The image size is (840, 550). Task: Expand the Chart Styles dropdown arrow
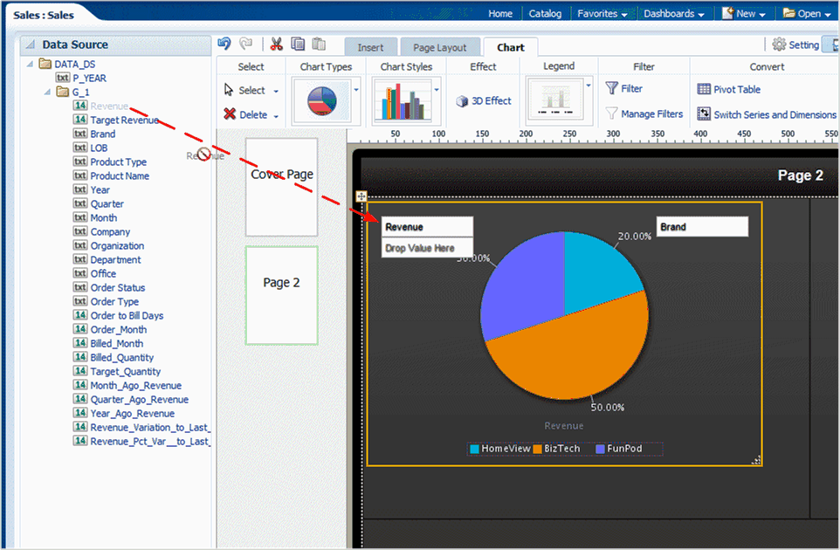point(437,89)
